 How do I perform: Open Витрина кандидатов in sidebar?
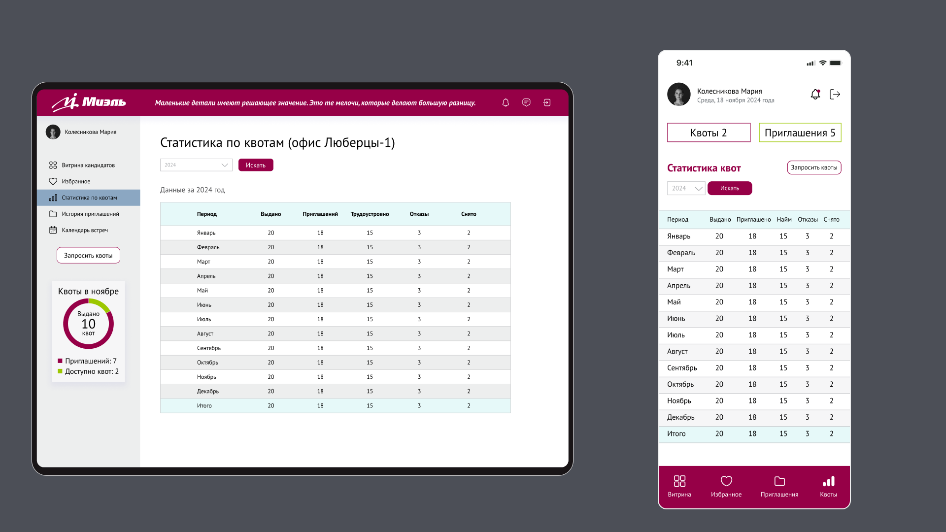click(88, 165)
